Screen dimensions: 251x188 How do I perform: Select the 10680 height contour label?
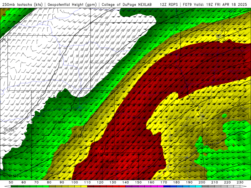(210, 145)
